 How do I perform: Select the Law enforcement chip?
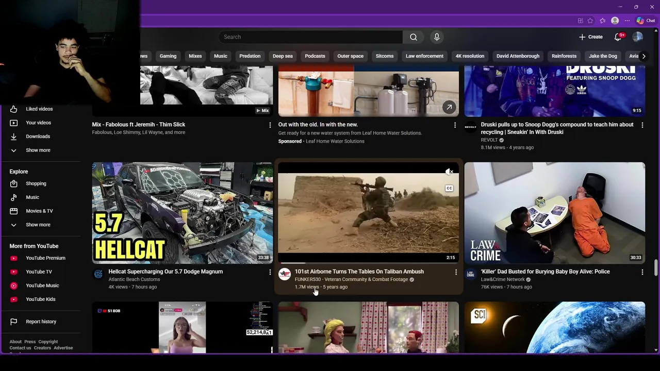point(424,56)
